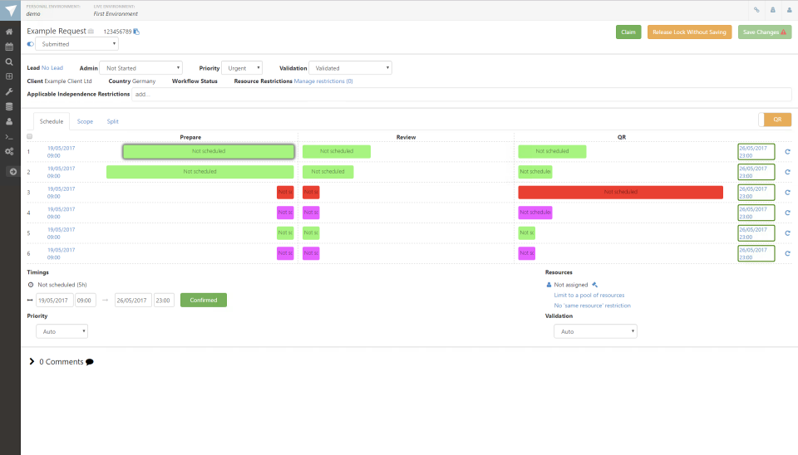Select row 1 QR Not scheduled bar

pos(552,151)
